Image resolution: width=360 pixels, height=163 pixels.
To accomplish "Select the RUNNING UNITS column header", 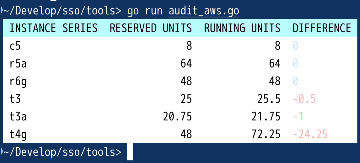I will tap(242, 28).
